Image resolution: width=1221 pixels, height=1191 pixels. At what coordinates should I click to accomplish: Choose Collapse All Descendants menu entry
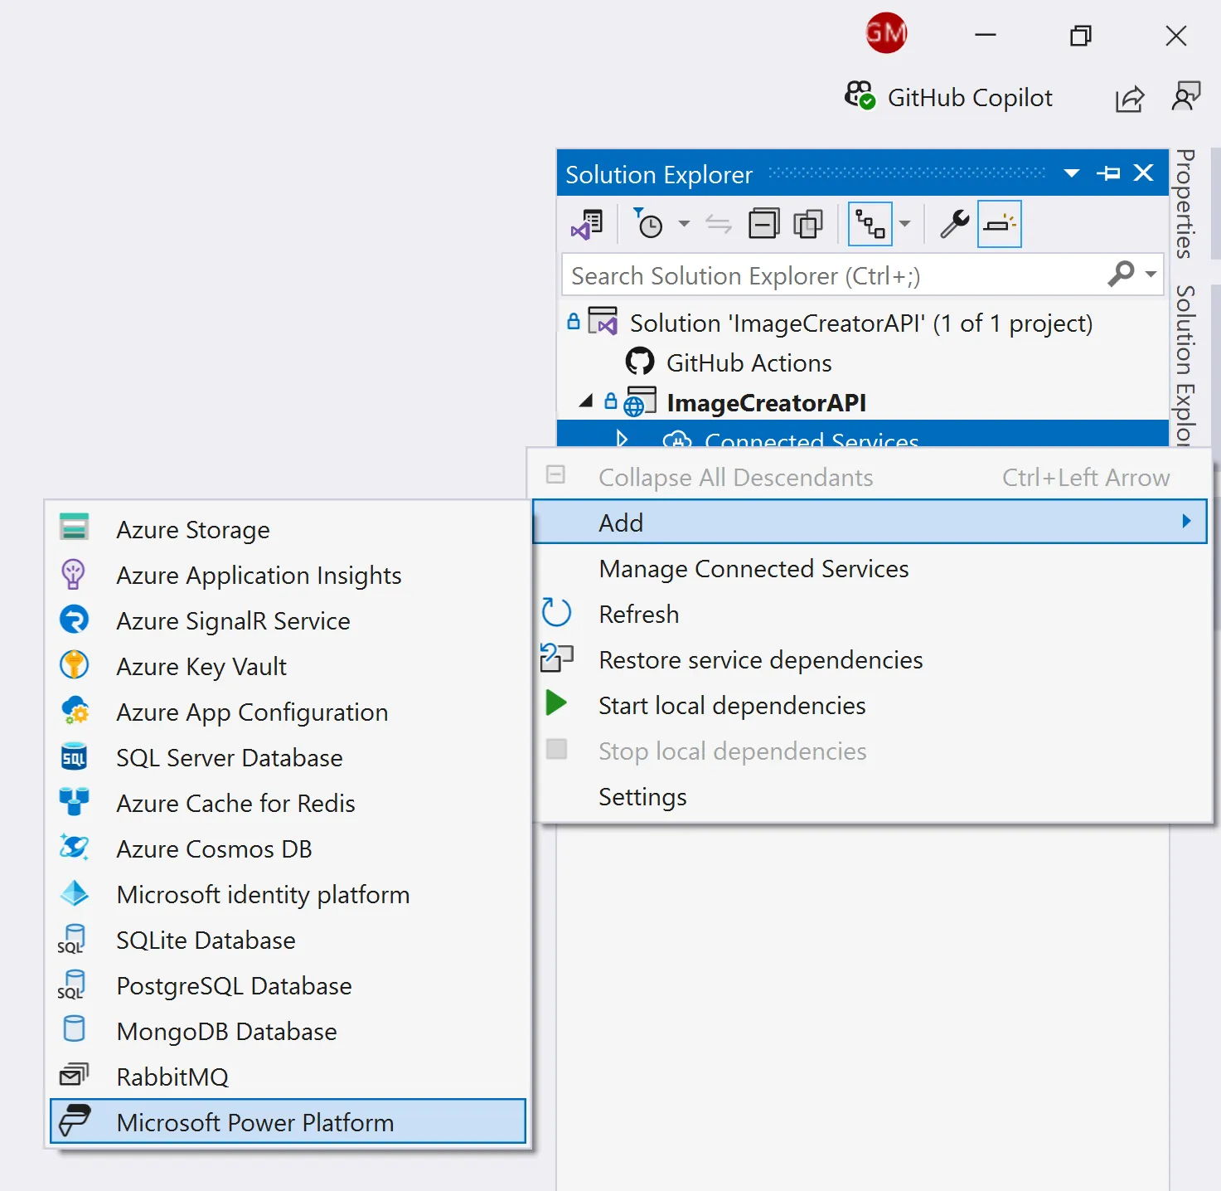pos(870,477)
